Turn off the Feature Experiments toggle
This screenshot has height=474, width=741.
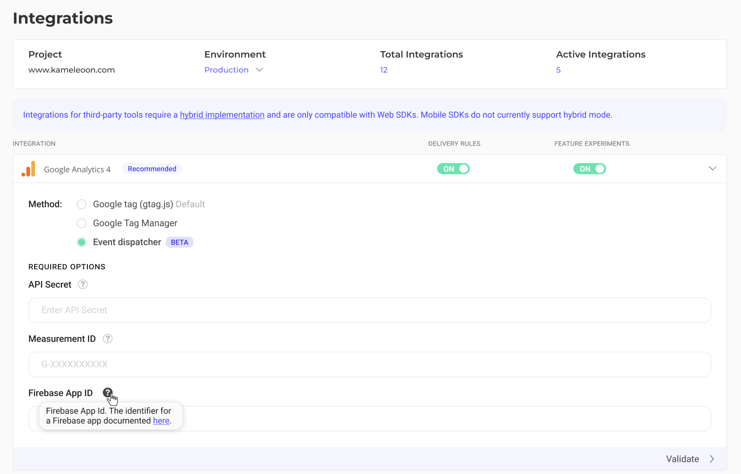click(590, 169)
